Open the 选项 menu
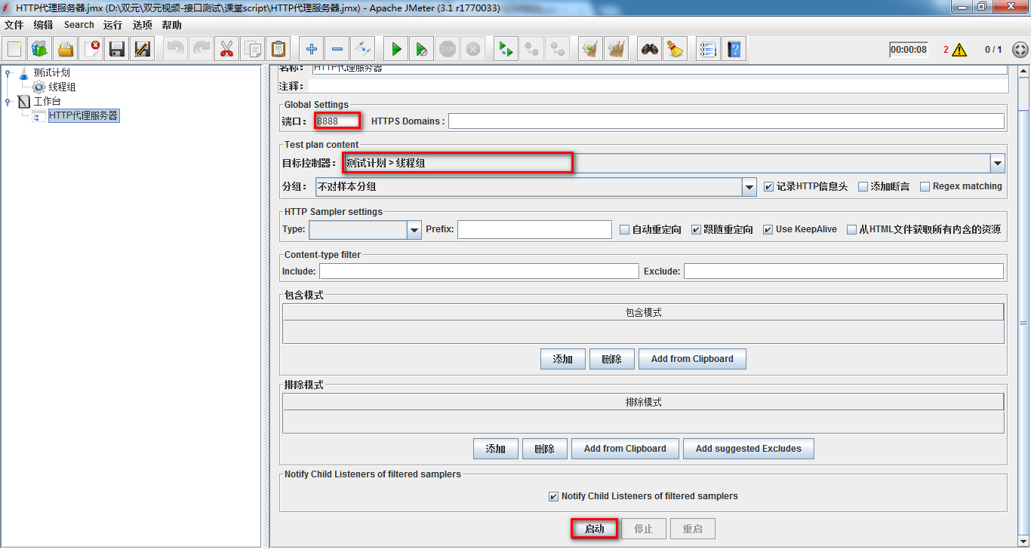Image resolution: width=1031 pixels, height=549 pixels. [142, 25]
